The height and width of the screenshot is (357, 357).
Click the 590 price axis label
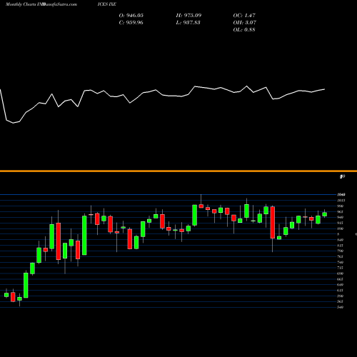[x=341, y=296]
